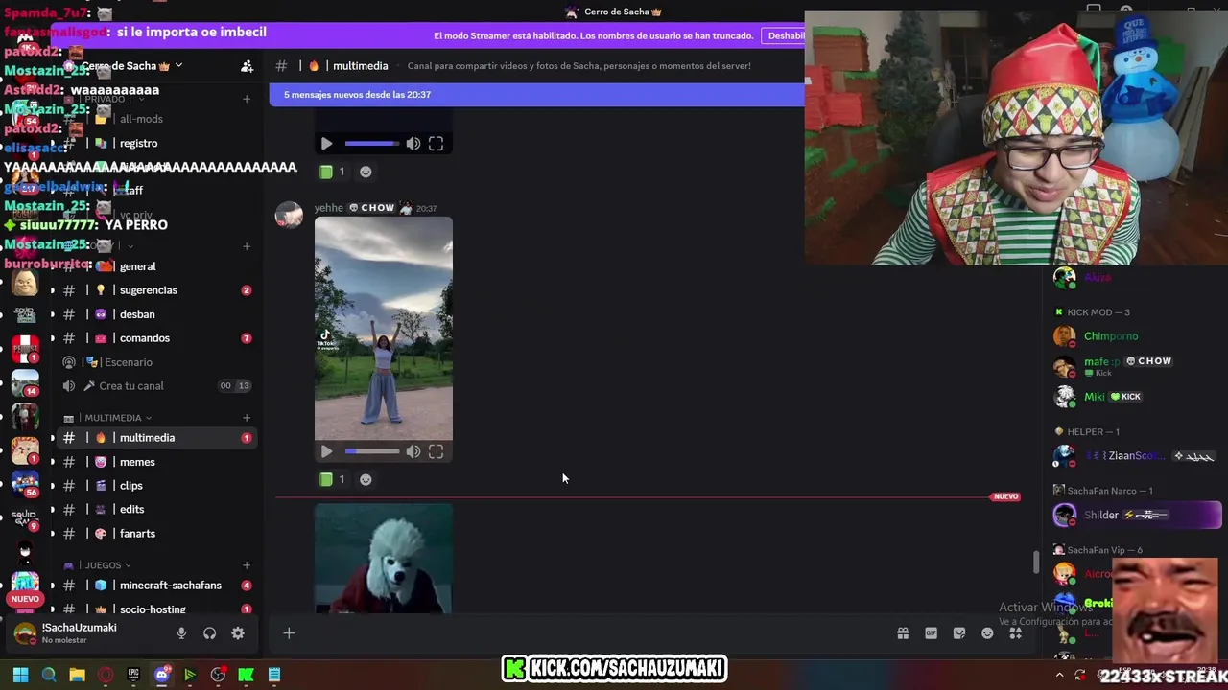This screenshot has width=1228, height=690.
Task: Add a reaction to the topmost video
Action: 366,172
